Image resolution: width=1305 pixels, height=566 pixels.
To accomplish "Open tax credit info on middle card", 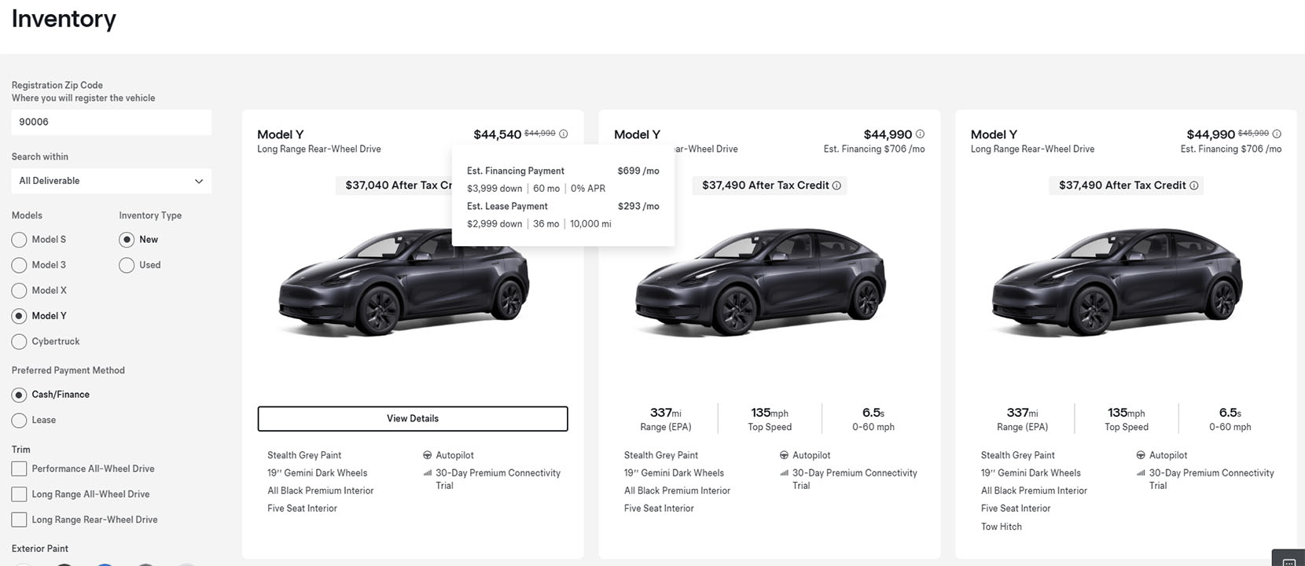I will click(x=836, y=186).
